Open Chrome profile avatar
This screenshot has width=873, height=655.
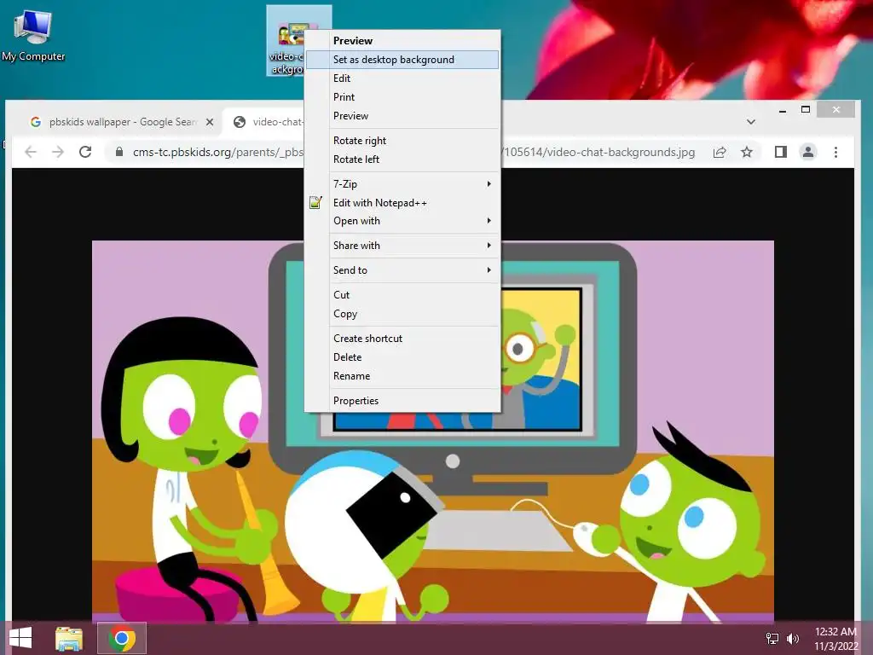[x=808, y=152]
